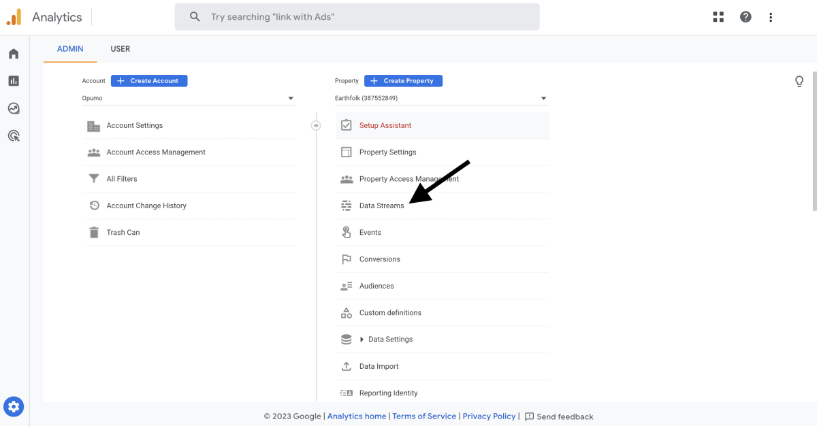Click the Setup Assistant checkbox icon
The width and height of the screenshot is (817, 426).
point(347,125)
